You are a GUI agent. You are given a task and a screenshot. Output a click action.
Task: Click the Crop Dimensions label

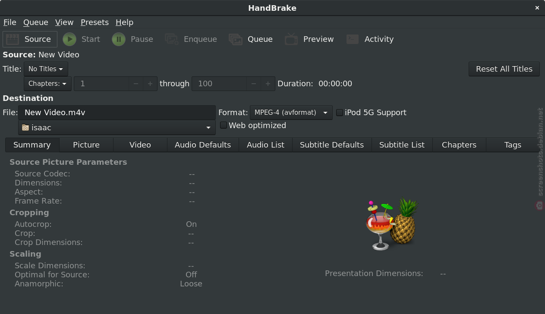tap(49, 242)
